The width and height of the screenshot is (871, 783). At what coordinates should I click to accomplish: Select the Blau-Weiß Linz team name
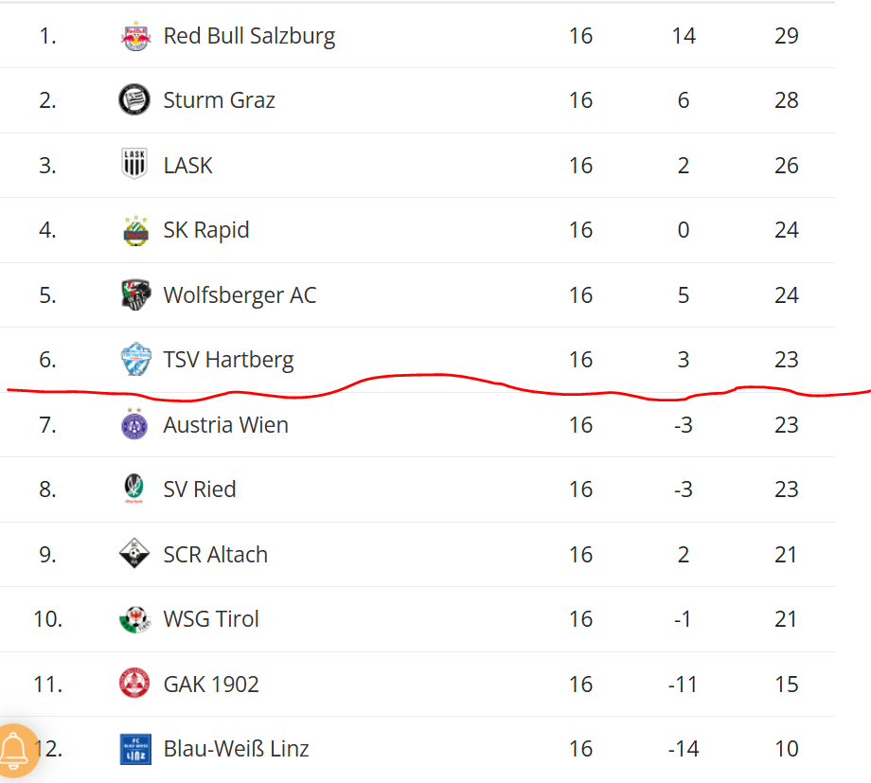coord(236,749)
